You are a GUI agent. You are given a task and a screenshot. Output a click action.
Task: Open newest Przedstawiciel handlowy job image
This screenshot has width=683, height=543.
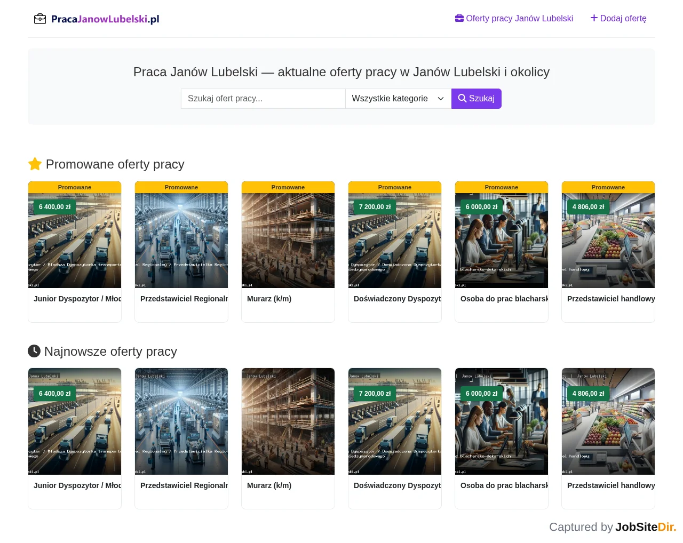608,421
